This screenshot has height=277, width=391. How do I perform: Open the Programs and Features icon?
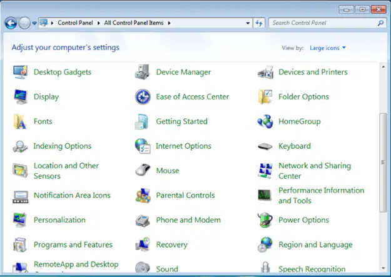click(19, 245)
